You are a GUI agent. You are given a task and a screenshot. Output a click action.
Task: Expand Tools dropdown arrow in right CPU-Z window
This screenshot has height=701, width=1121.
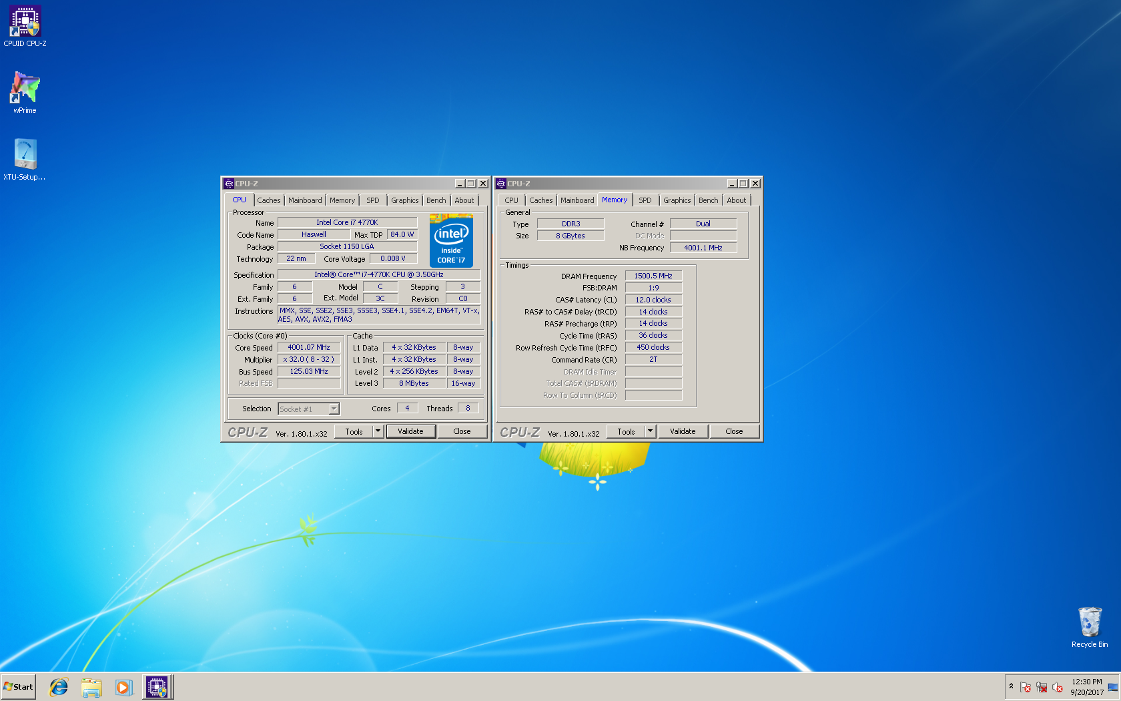pos(650,432)
